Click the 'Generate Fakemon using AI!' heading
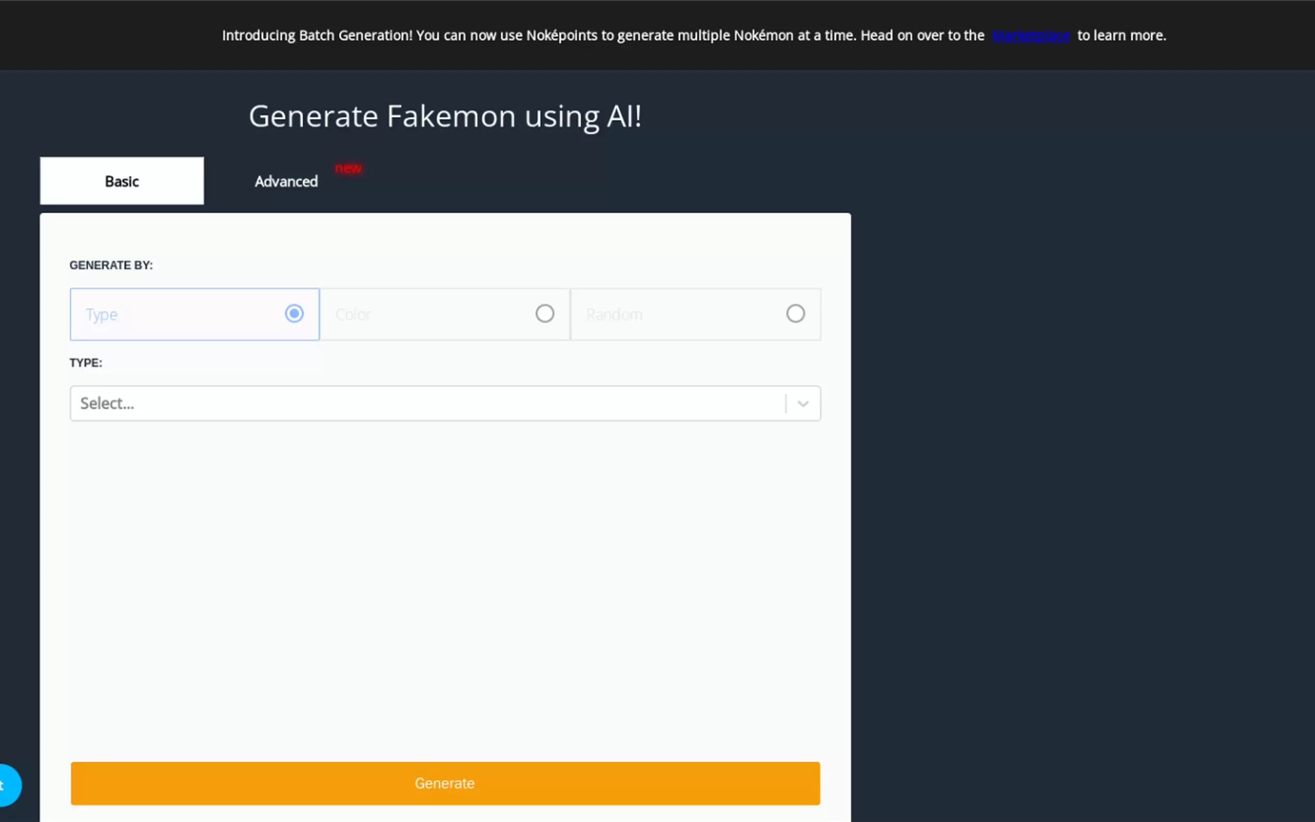The width and height of the screenshot is (1315, 822). (x=445, y=116)
